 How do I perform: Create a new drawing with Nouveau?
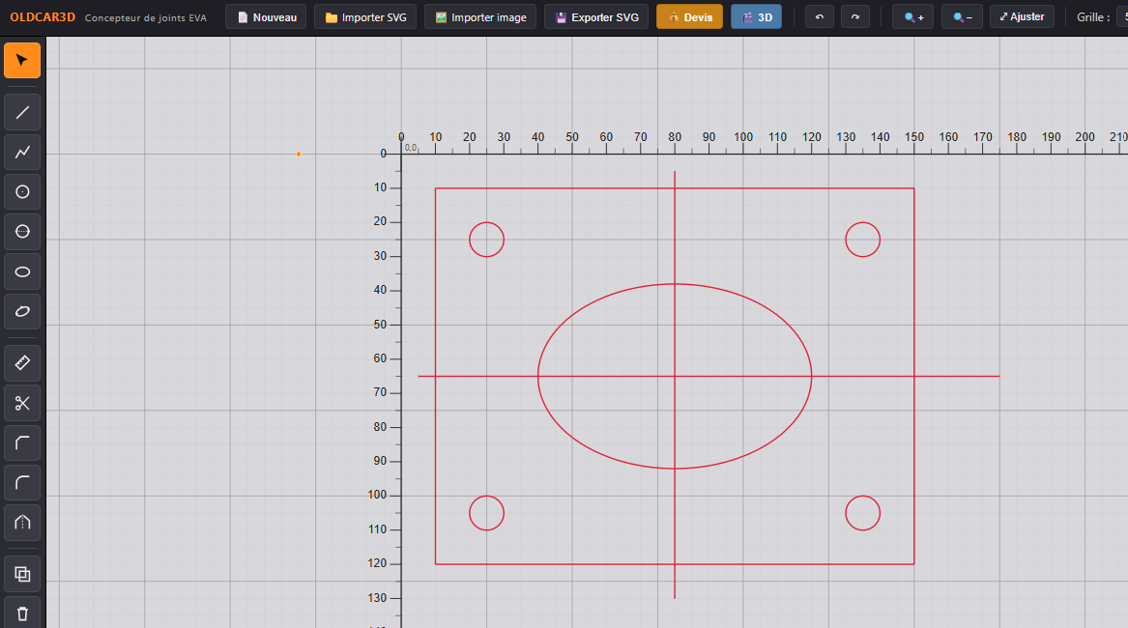coord(266,16)
